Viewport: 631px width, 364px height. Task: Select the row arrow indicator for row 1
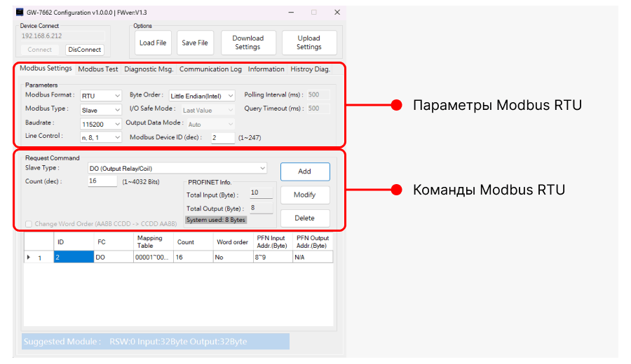[x=29, y=258]
